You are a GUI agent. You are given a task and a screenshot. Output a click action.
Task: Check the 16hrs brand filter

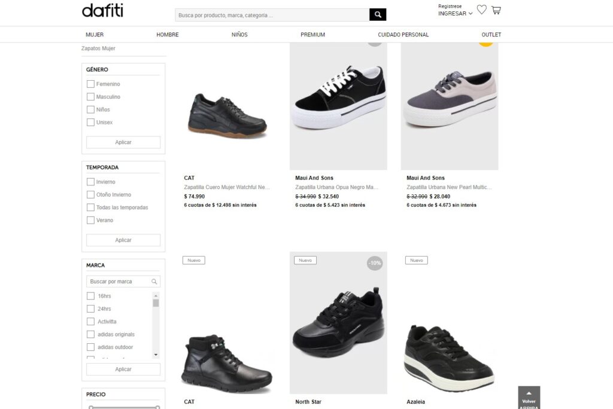click(90, 296)
